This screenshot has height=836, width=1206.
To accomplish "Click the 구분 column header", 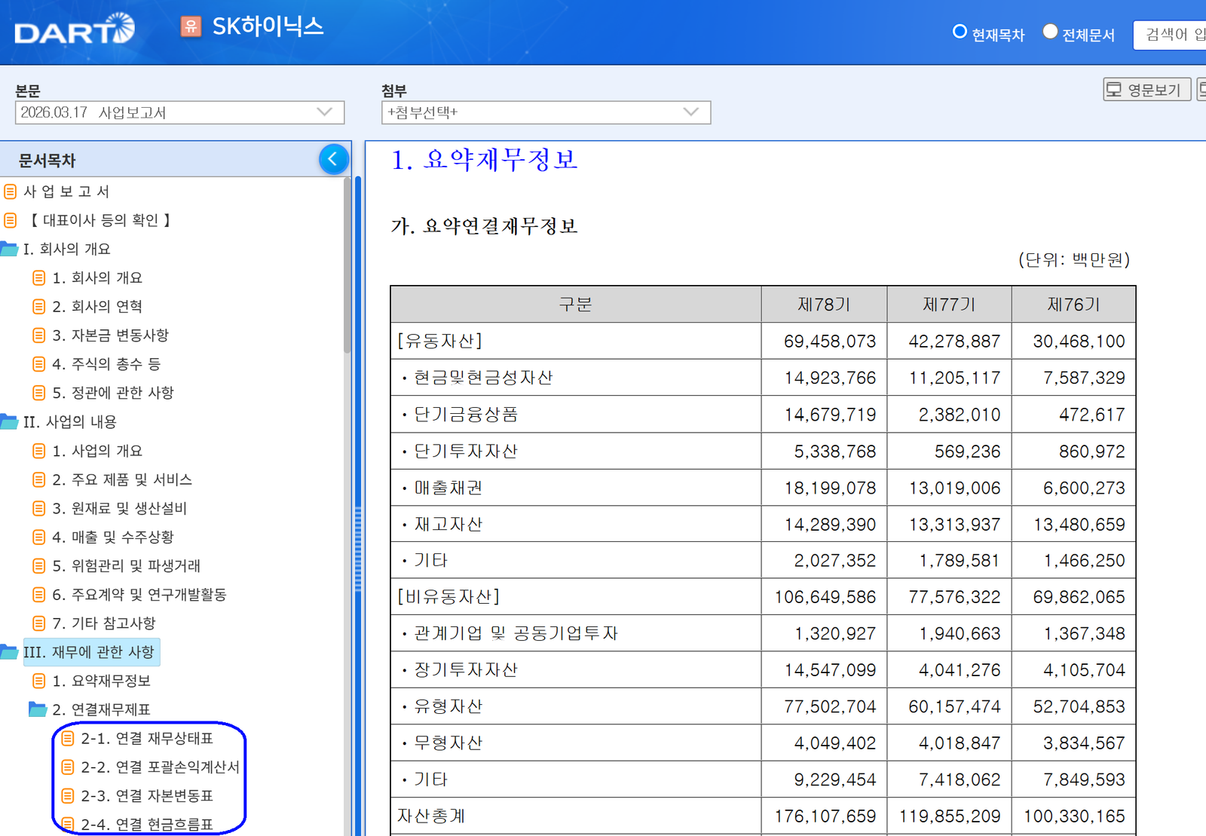I will click(575, 305).
